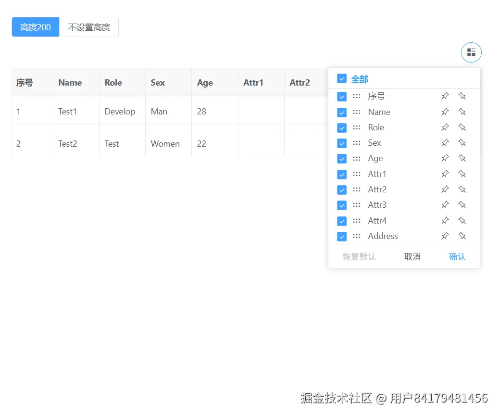Pin the Role column to the right
The height and width of the screenshot is (416, 499).
pos(462,127)
